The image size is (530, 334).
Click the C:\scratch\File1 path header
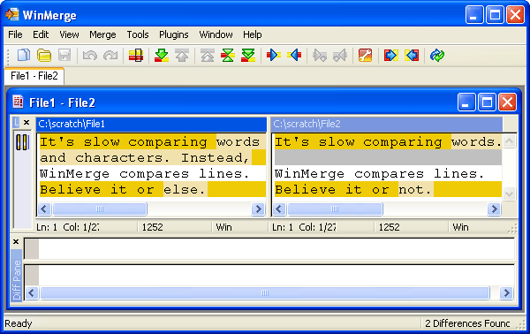pos(151,124)
